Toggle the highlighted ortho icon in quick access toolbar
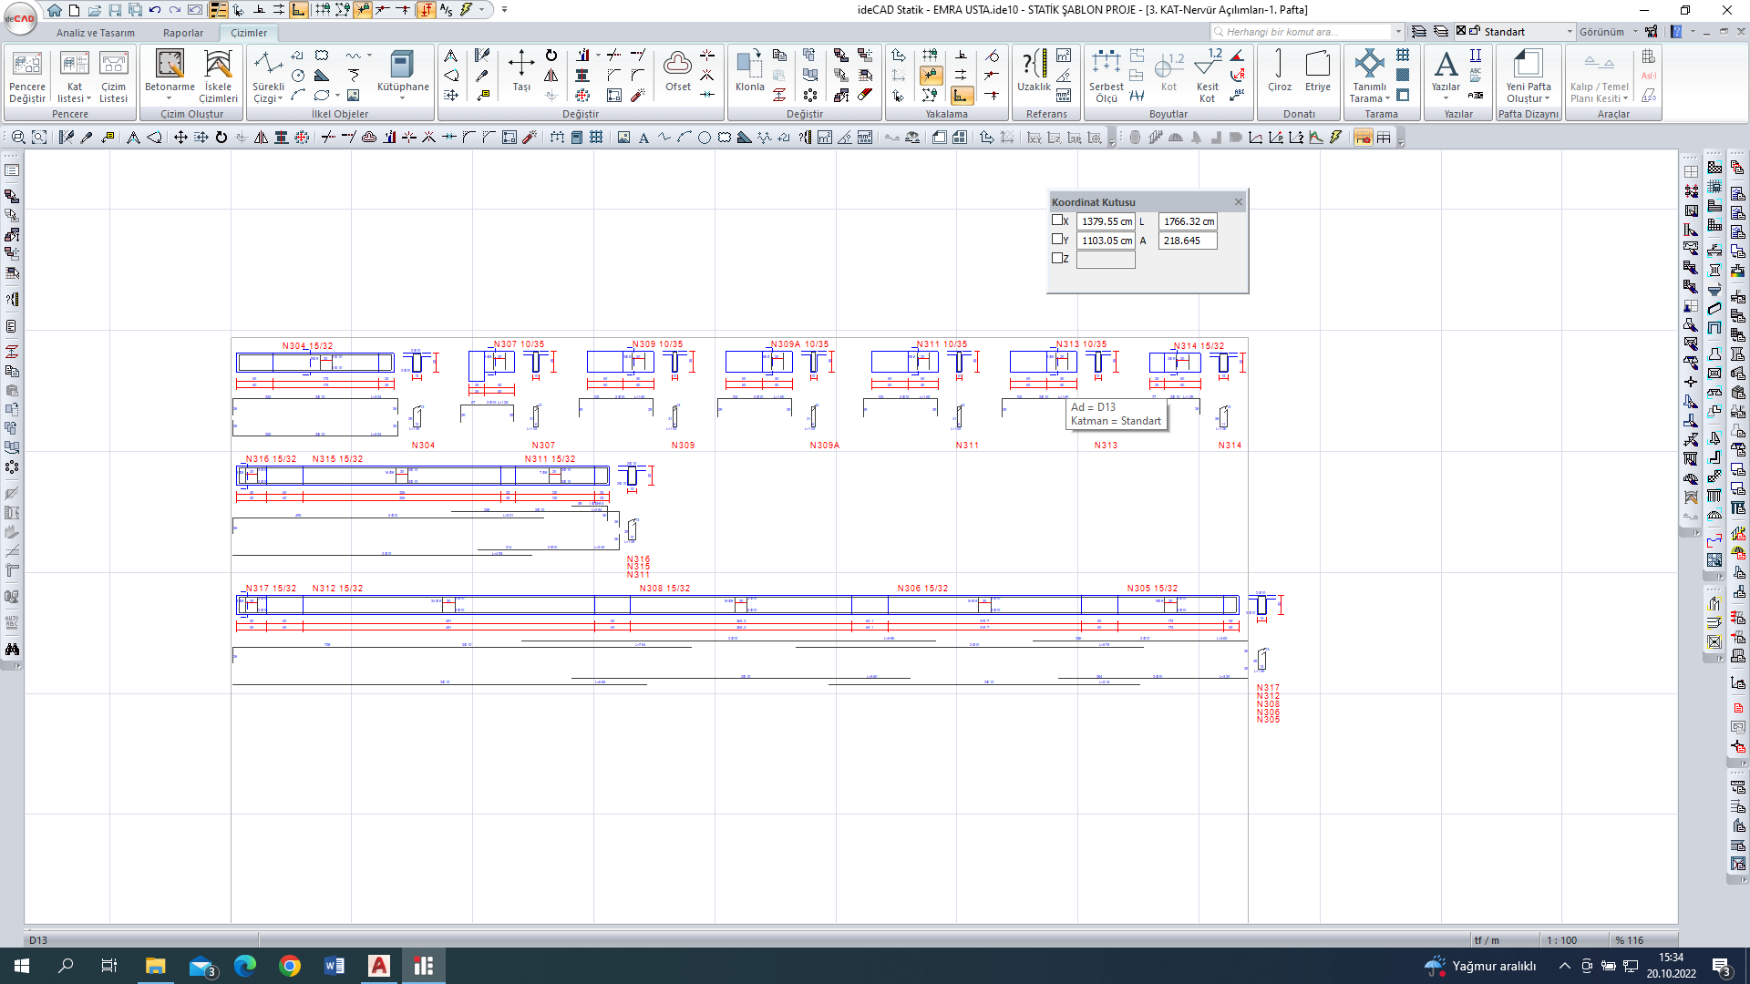 299,10
